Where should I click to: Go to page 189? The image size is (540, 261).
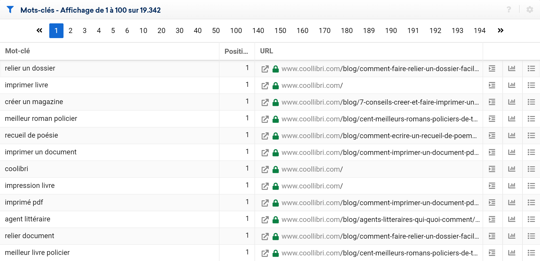(x=369, y=31)
